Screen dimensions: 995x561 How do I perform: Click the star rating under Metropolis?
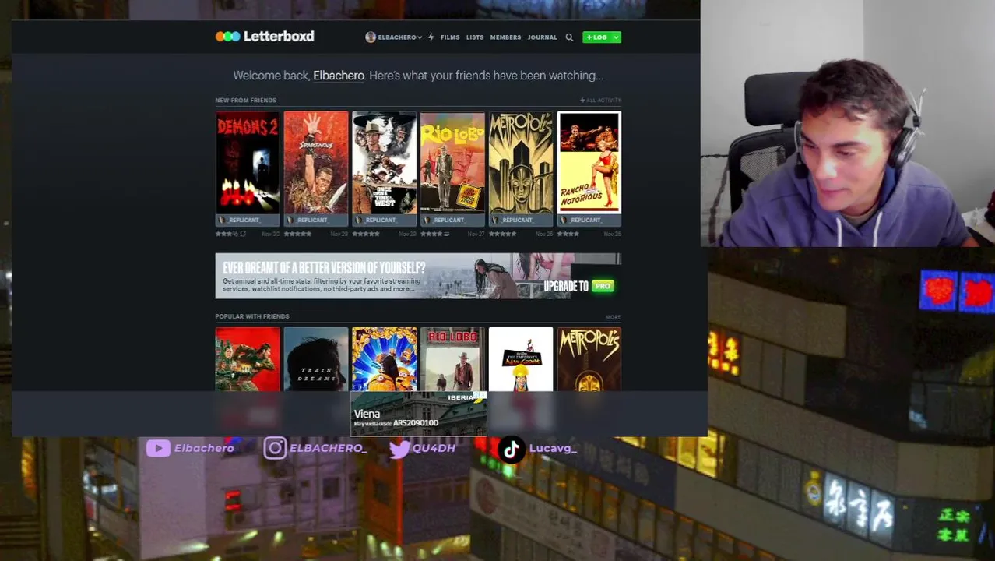502,234
